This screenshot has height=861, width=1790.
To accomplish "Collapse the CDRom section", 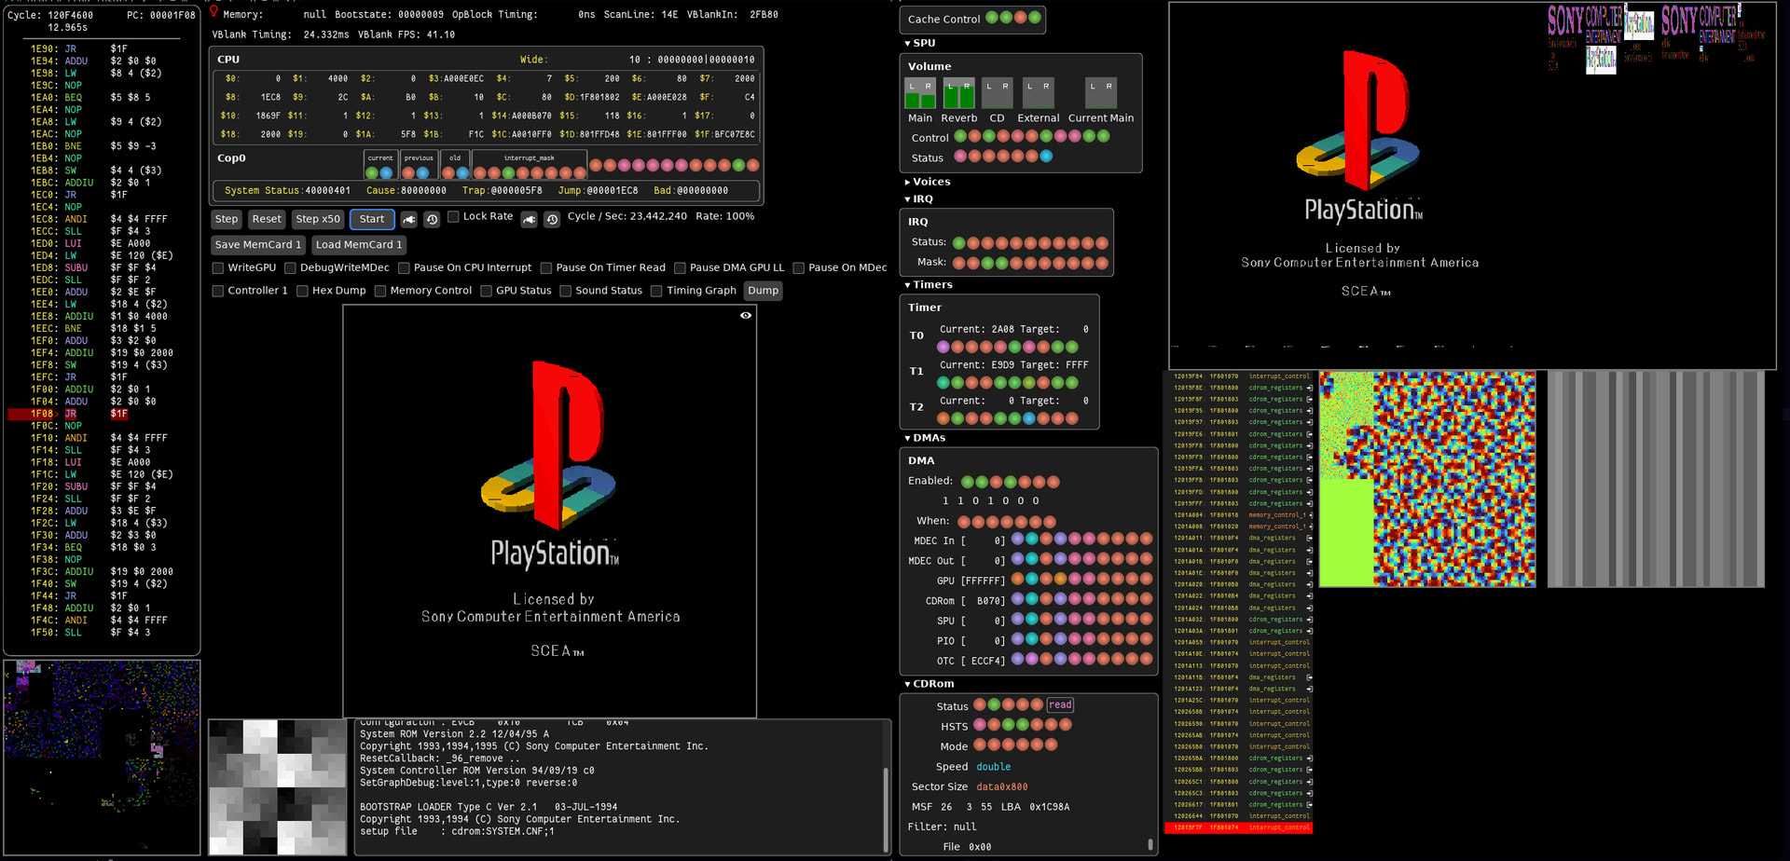I will pos(929,683).
